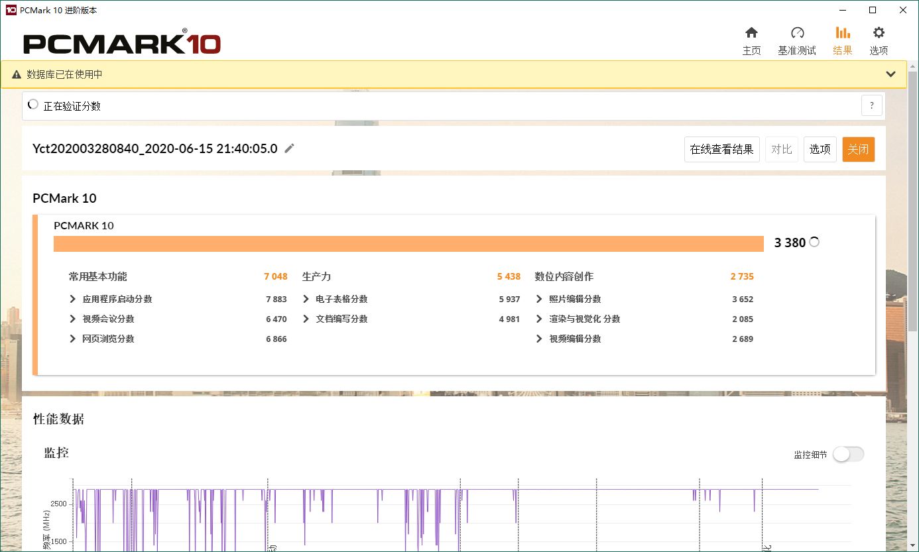Viewport: 919px width, 552px height.
Task: Click the 数位内容创作 score 2 735
Action: click(x=742, y=276)
